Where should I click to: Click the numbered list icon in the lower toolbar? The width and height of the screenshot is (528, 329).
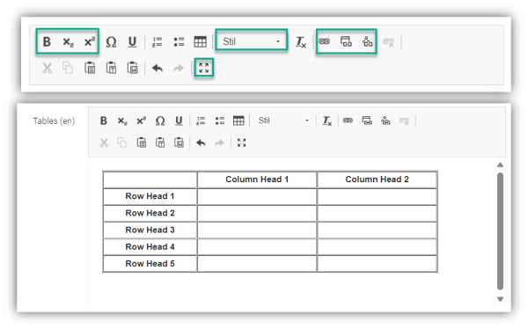(201, 121)
